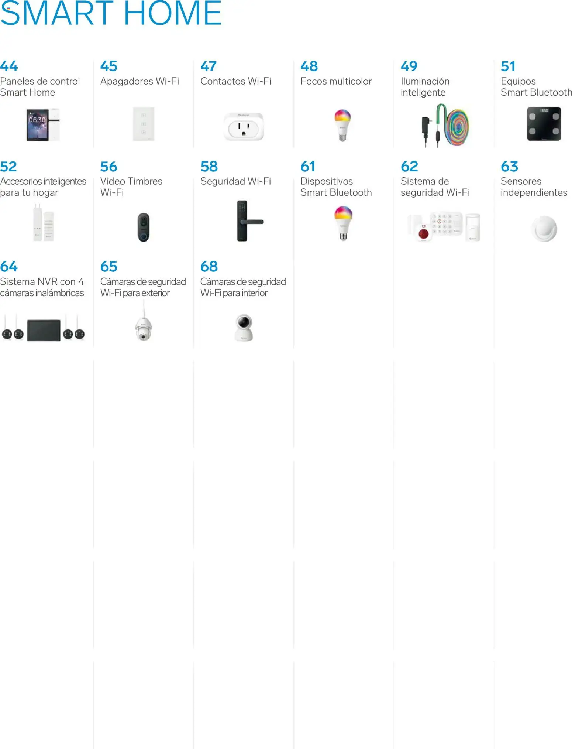572x749 pixels.
Task: Select the black smart door lock image
Action: (250, 221)
